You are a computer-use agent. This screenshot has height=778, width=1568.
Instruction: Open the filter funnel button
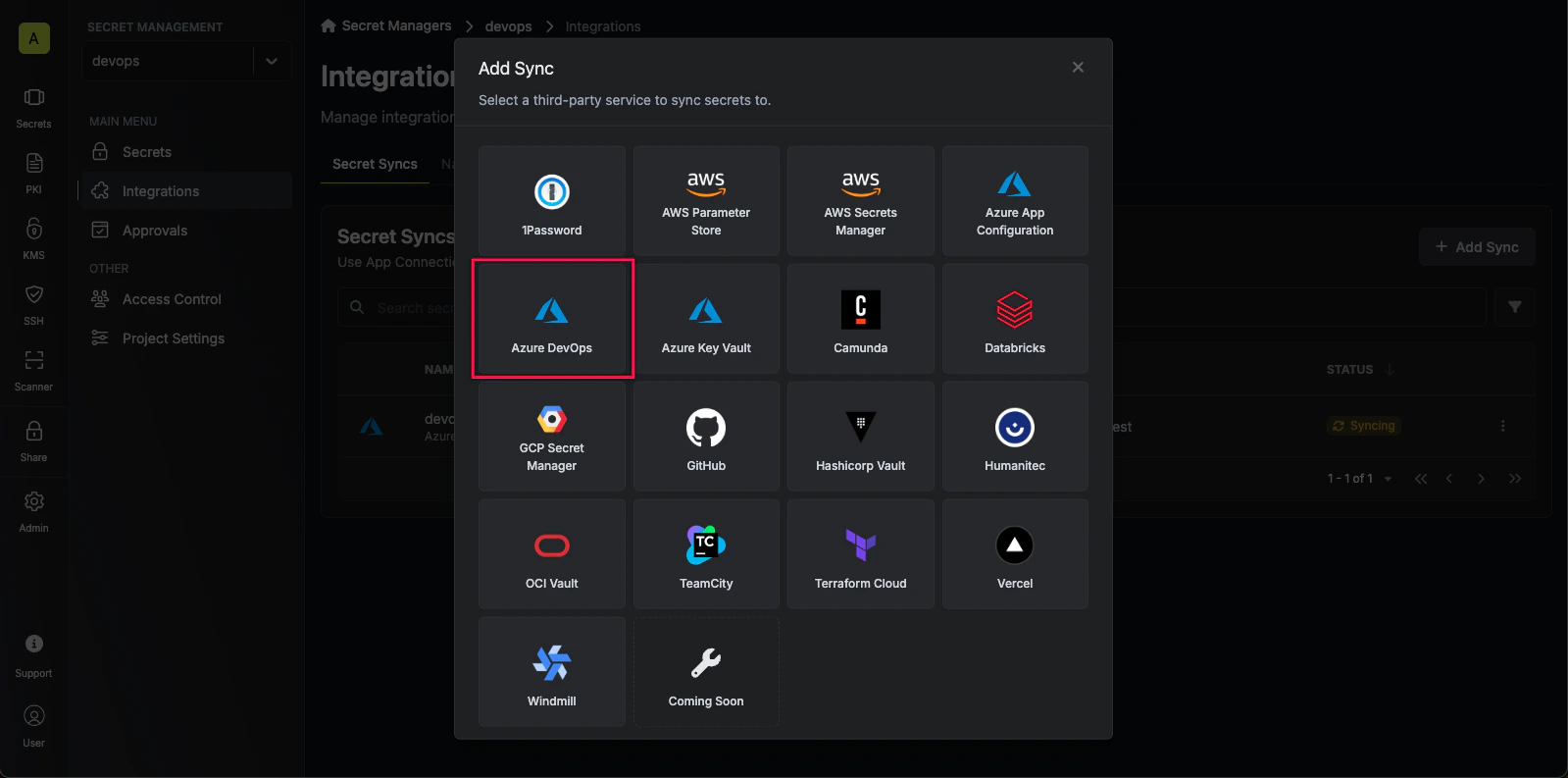[1515, 307]
